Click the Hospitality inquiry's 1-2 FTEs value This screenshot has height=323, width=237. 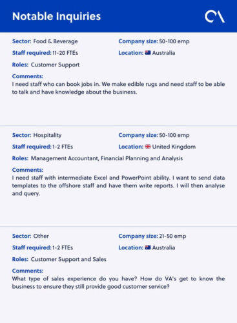click(63, 147)
